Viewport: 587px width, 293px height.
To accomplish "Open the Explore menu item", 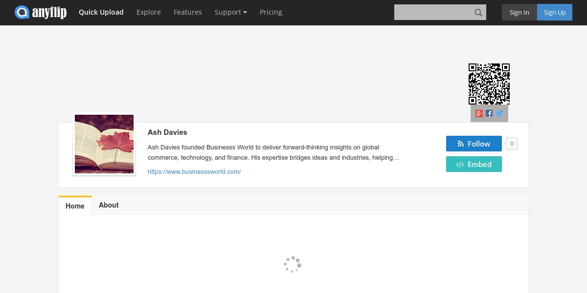I will tap(149, 12).
